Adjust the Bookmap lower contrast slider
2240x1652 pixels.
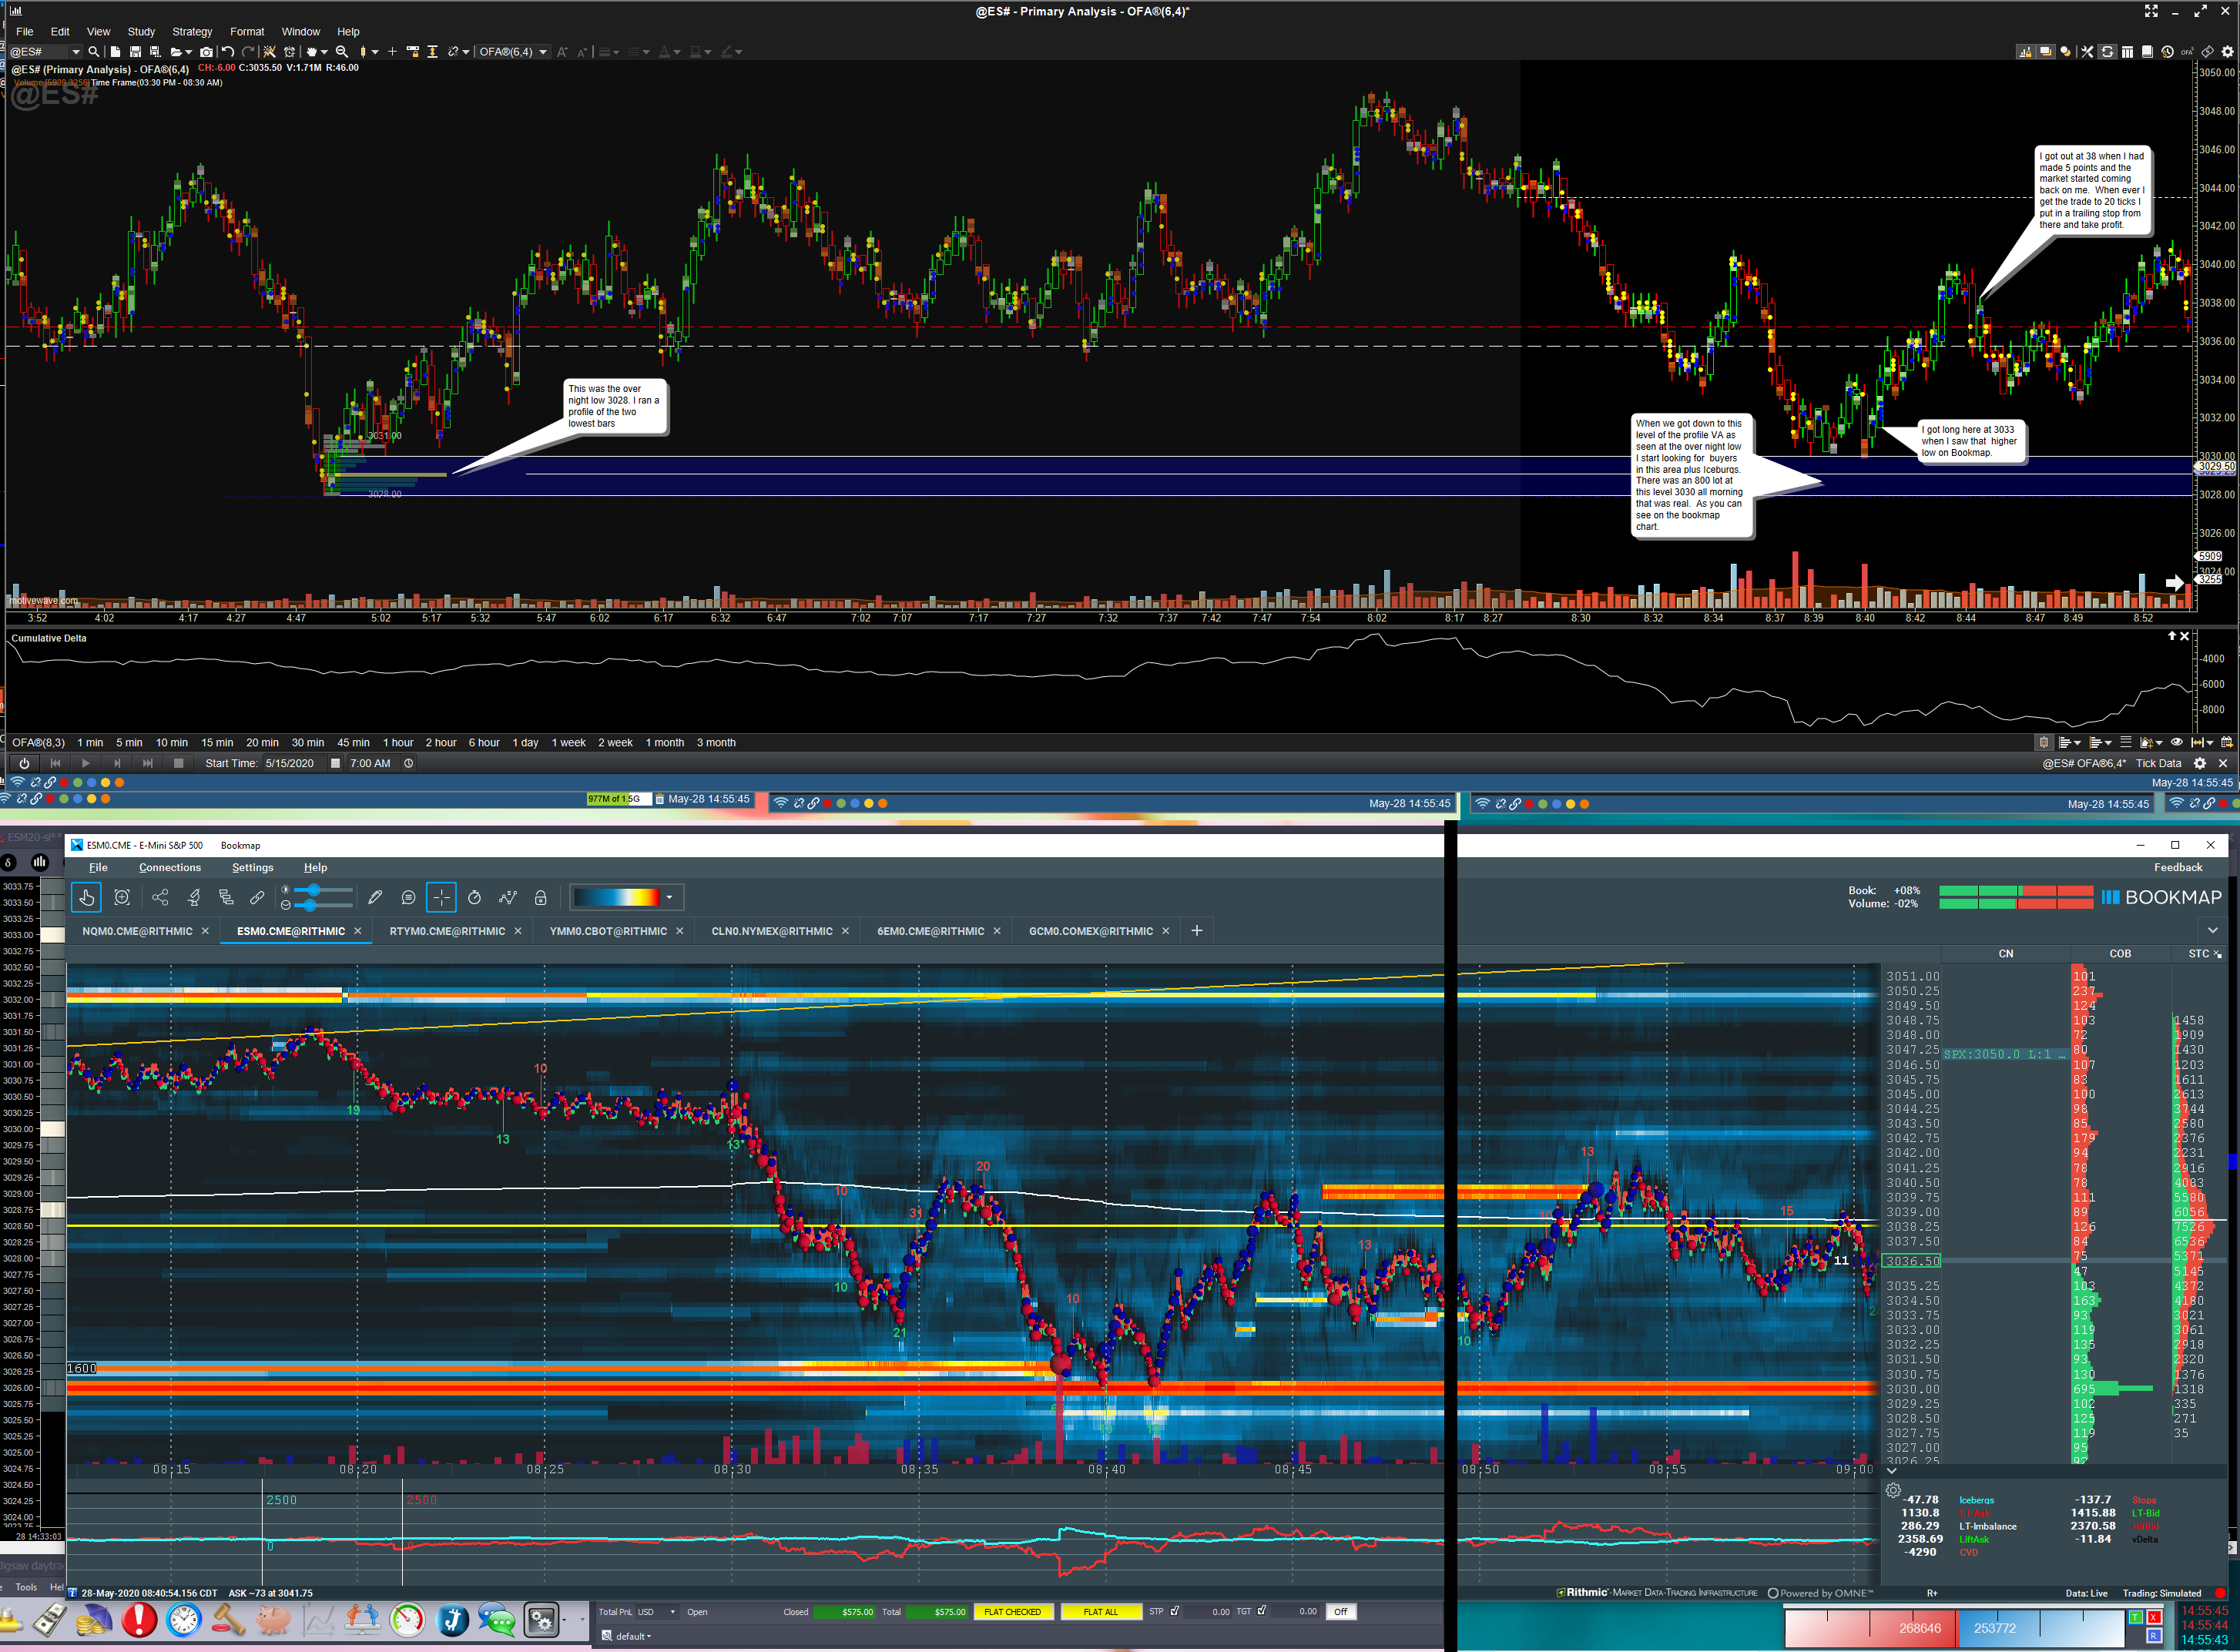click(x=310, y=905)
